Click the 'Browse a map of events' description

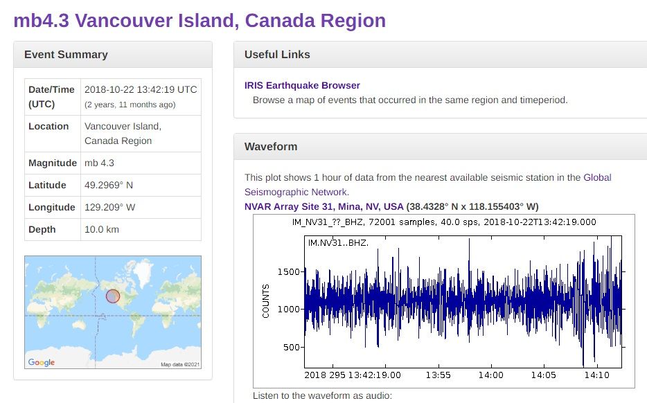click(410, 100)
